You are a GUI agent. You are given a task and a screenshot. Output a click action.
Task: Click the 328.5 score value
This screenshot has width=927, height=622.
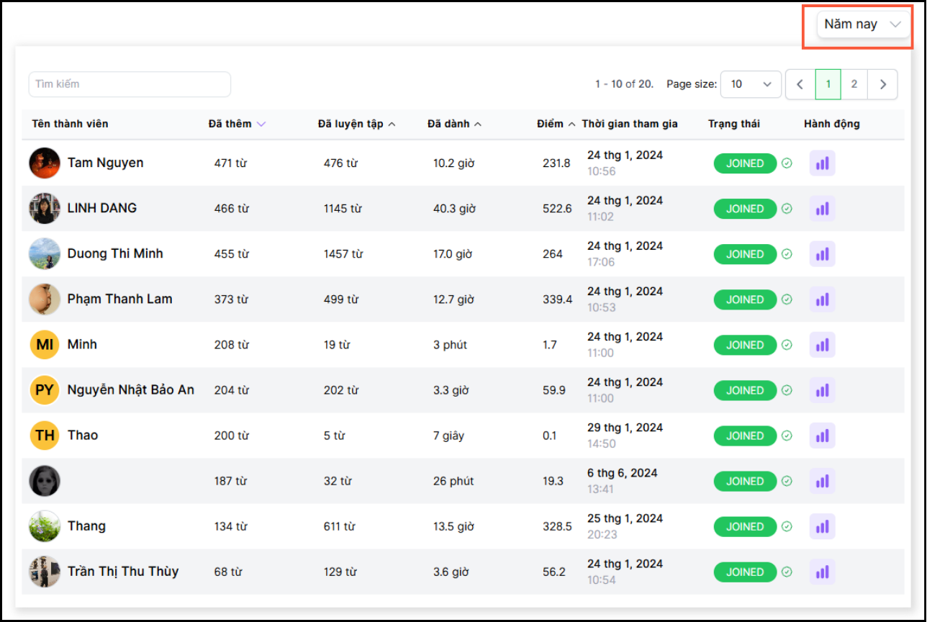[x=557, y=526]
